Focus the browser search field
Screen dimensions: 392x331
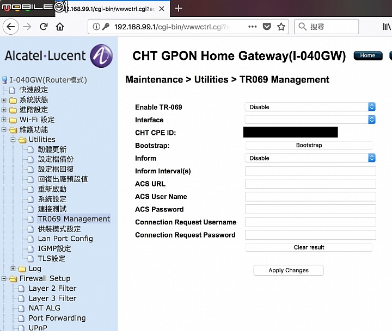[x=326, y=27]
